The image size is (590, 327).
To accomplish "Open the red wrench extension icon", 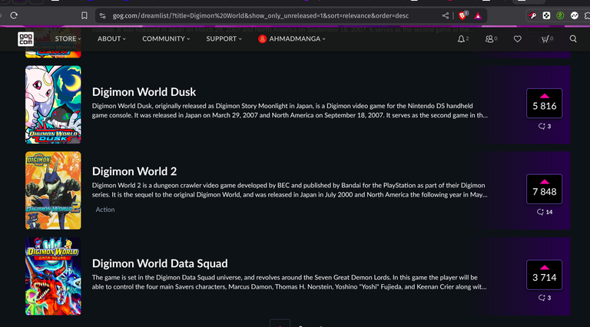I will 532,15.
